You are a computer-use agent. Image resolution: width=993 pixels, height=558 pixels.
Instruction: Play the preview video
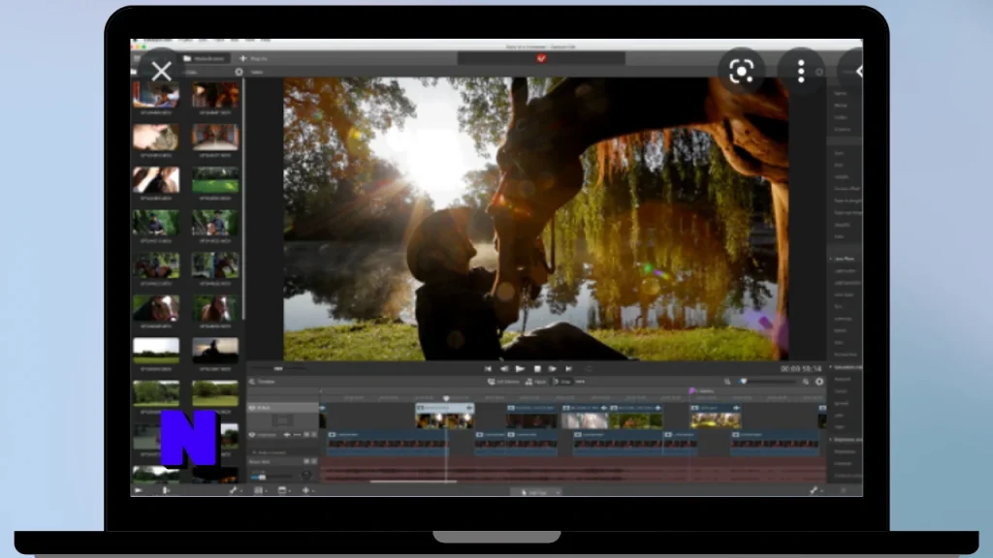(x=520, y=369)
